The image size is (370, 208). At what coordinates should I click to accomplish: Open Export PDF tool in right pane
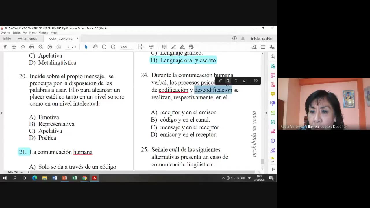273,66
